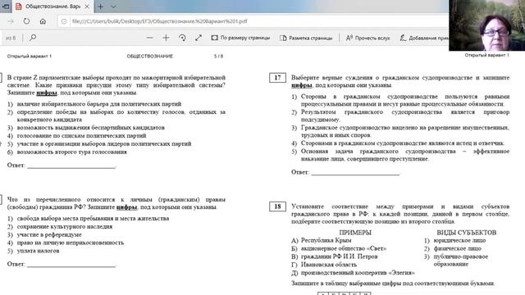
Task: Open Разметка страницы layout options
Action: (x=306, y=38)
